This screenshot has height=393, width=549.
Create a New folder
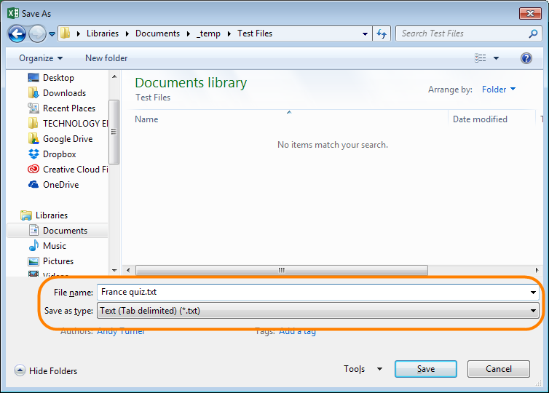tap(106, 58)
